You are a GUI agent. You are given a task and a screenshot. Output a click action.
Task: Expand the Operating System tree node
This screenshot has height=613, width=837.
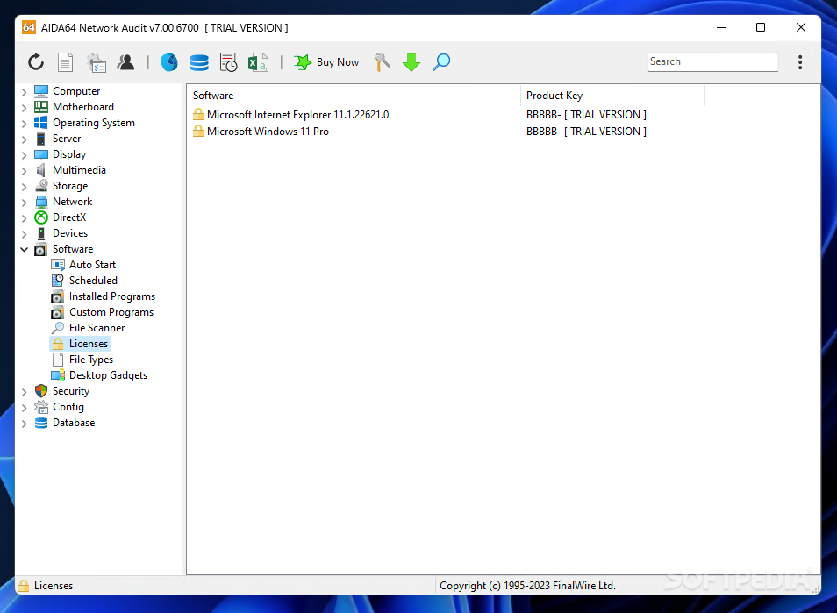(x=24, y=124)
